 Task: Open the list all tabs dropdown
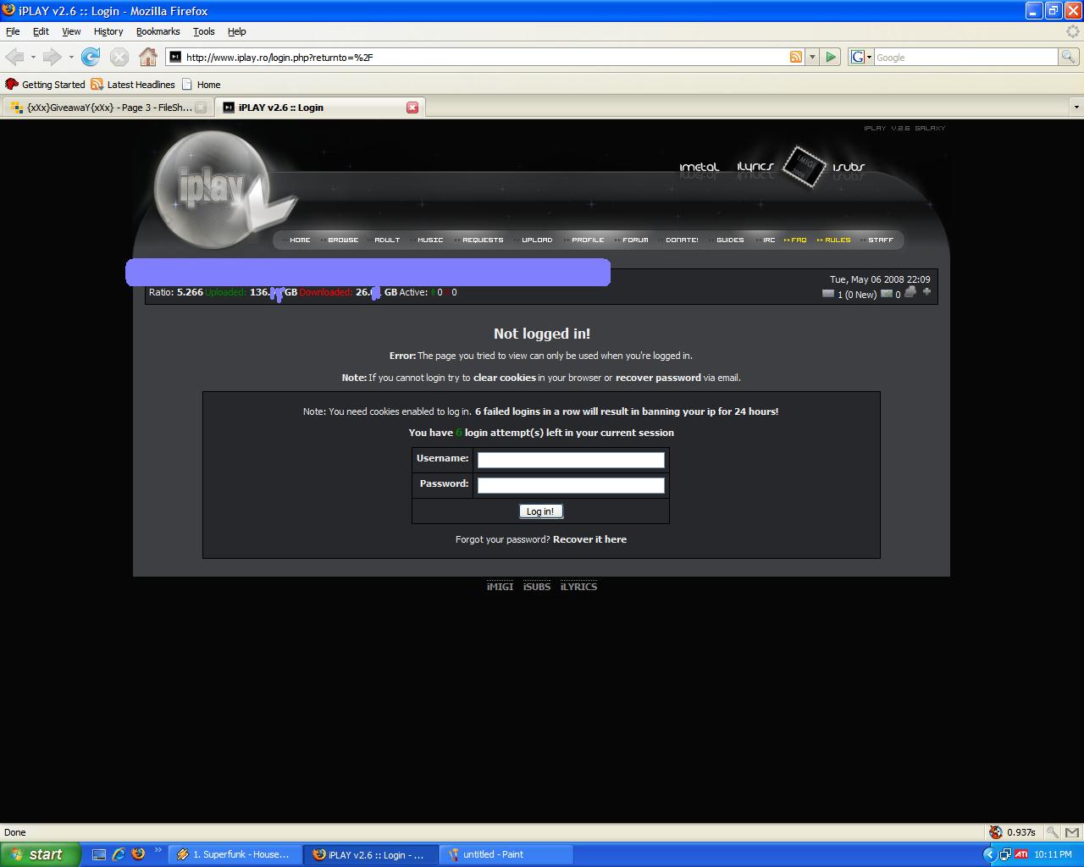point(1076,108)
